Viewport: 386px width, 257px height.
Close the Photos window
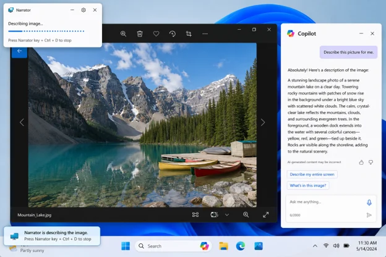click(269, 30)
